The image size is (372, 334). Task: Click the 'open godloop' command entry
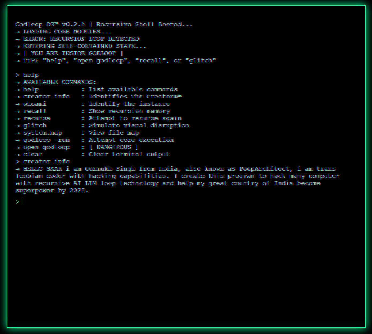coord(46,147)
